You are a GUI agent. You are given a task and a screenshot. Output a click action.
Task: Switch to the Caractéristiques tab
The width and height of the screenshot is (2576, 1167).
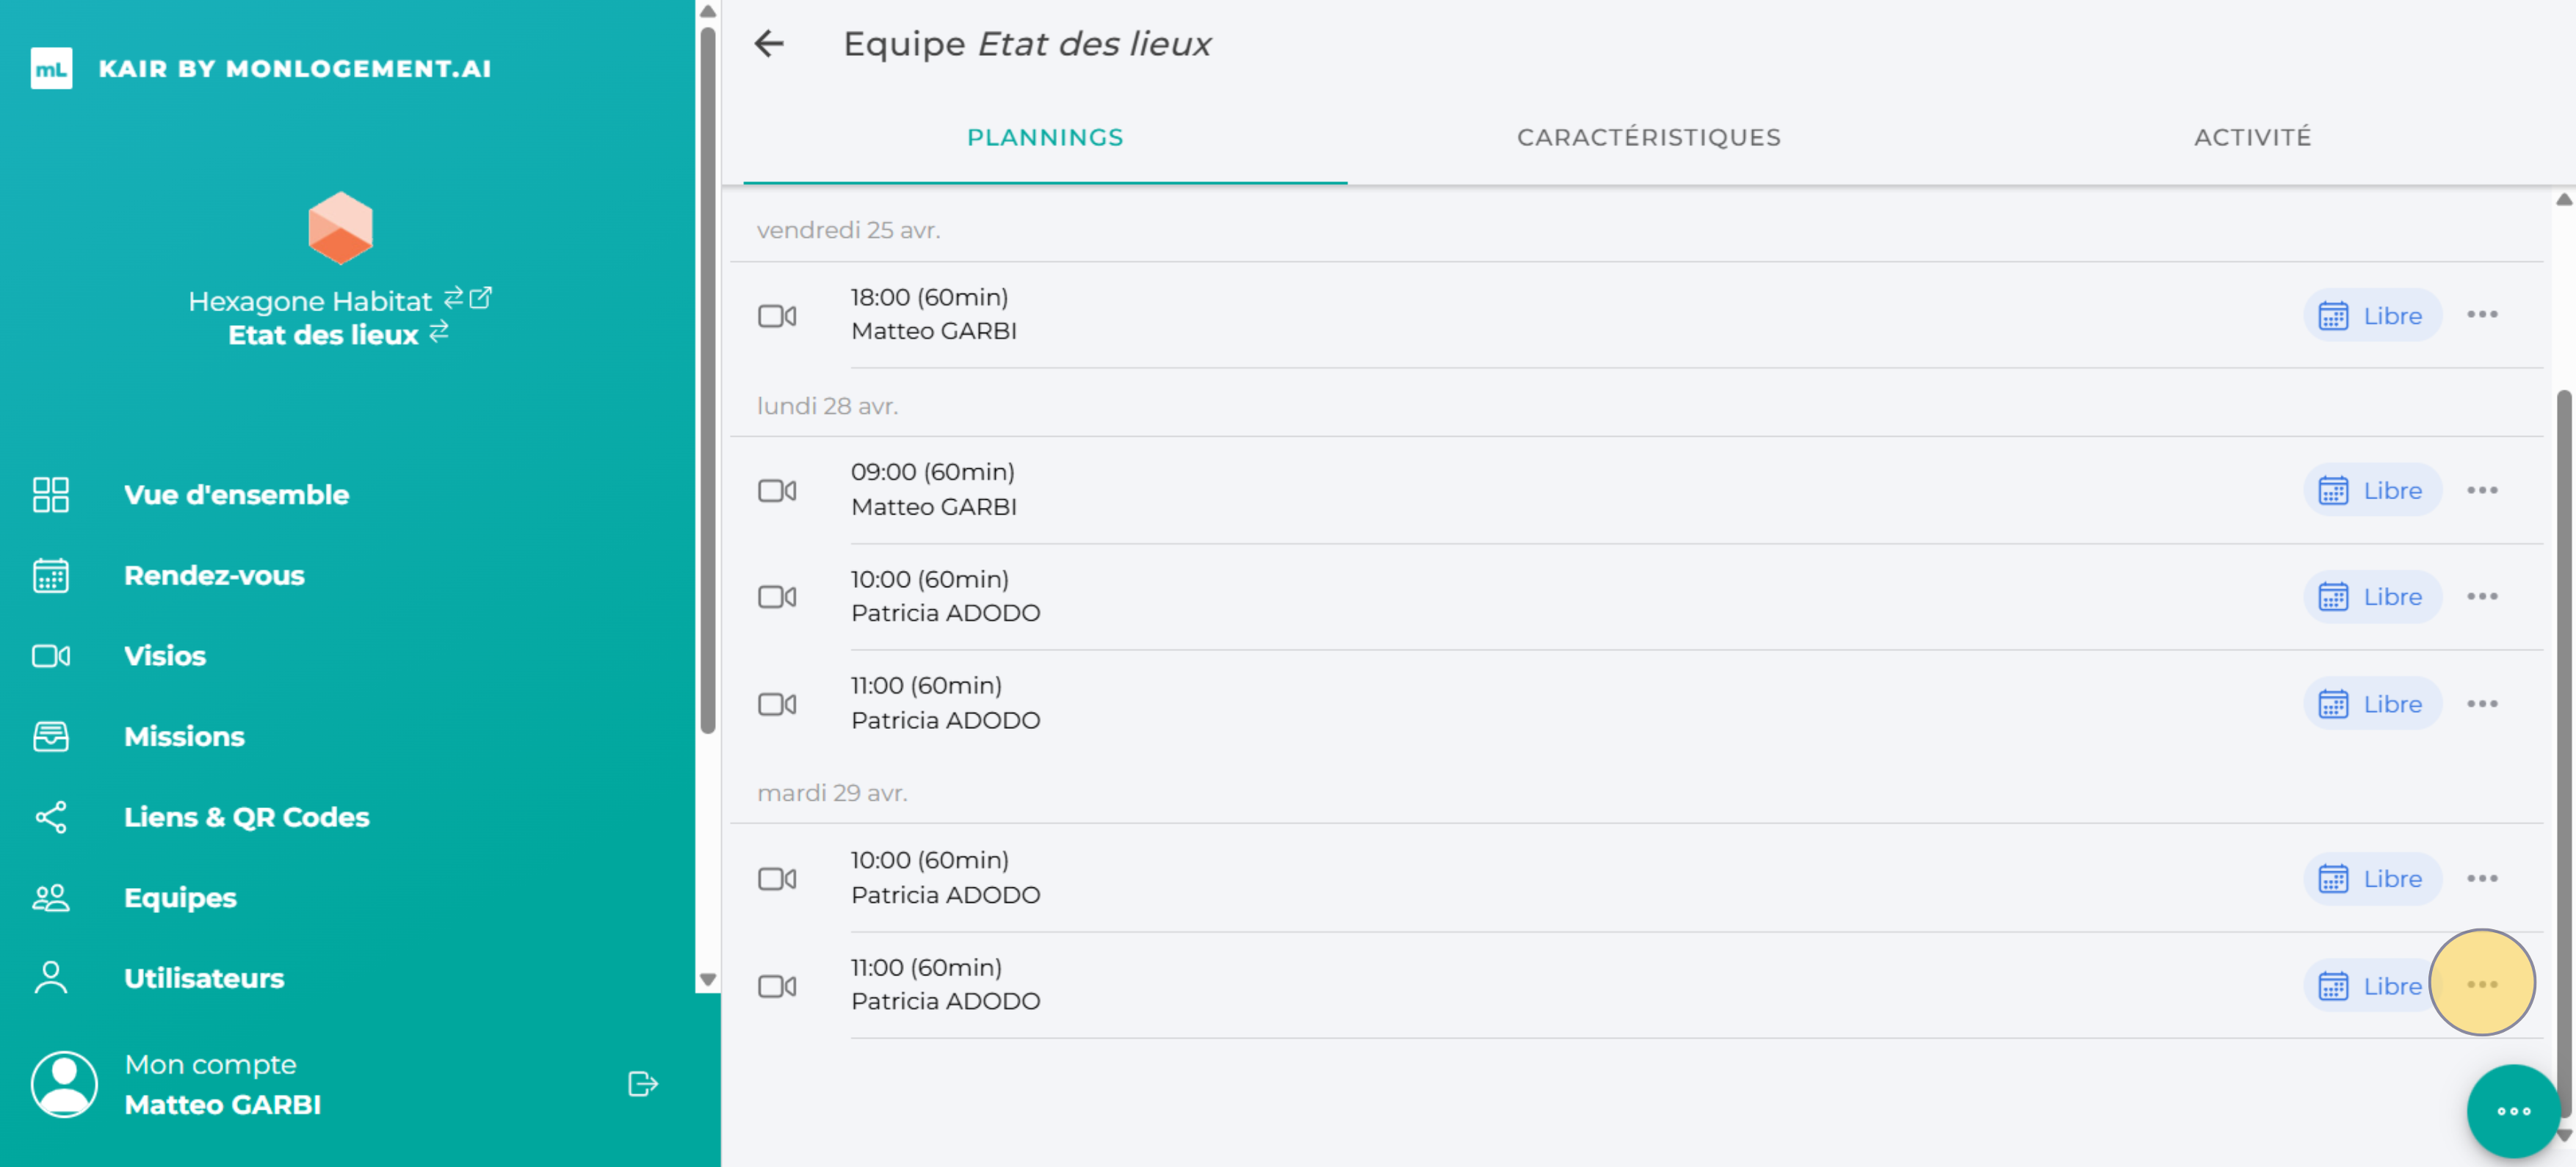[x=1648, y=137]
